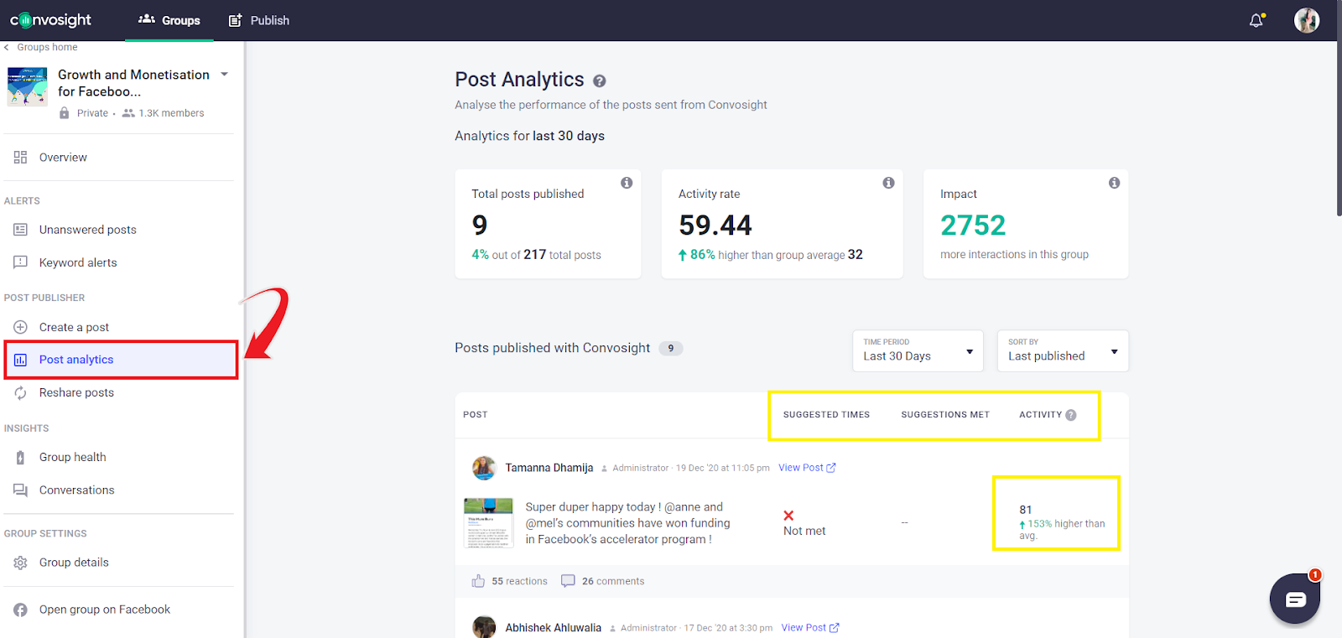Viewport: 1342px width, 638px height.
Task: Click Tamanna Dhamija's avatar
Action: (484, 468)
